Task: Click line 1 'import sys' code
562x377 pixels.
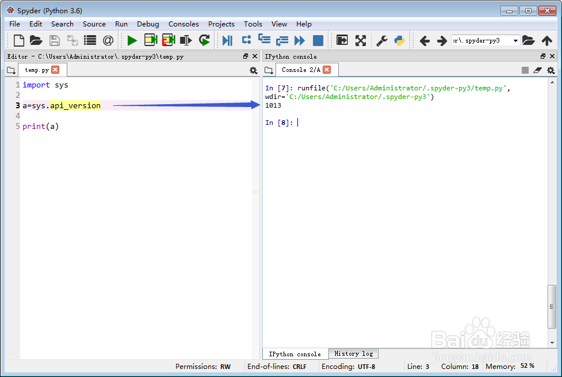Action: (45, 85)
